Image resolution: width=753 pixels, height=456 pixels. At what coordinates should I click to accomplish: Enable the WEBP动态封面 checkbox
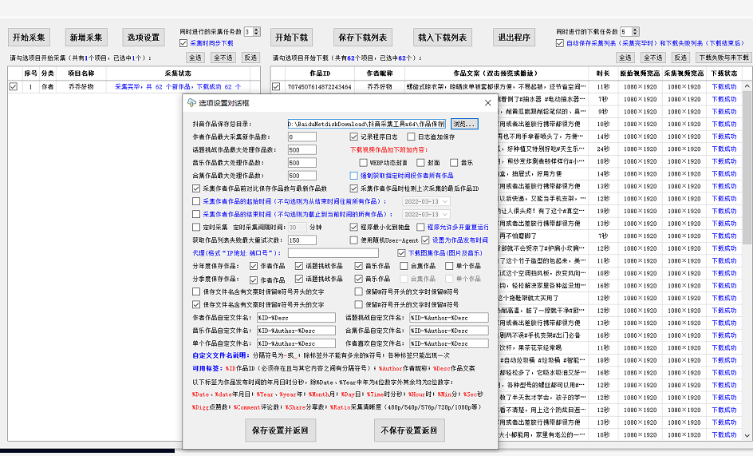(364, 162)
